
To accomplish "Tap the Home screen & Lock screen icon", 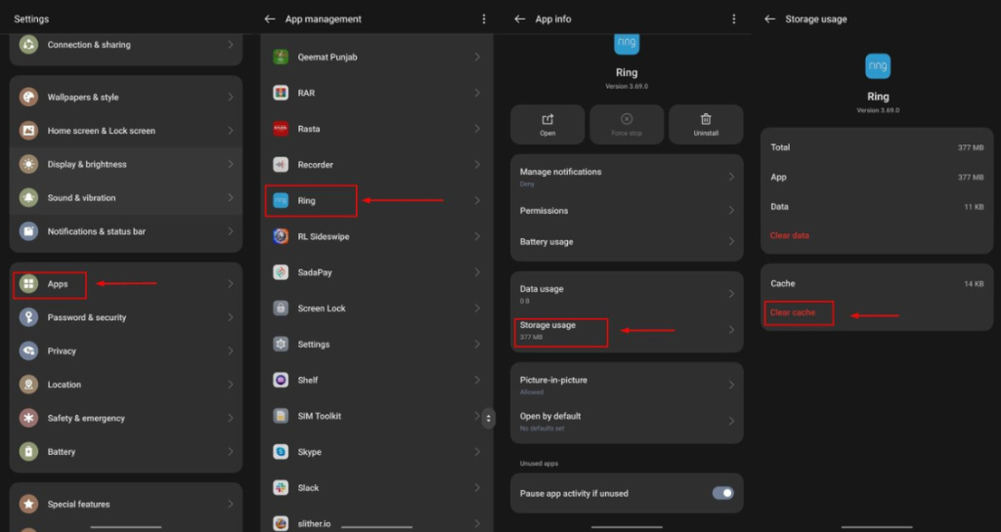I will coord(28,131).
